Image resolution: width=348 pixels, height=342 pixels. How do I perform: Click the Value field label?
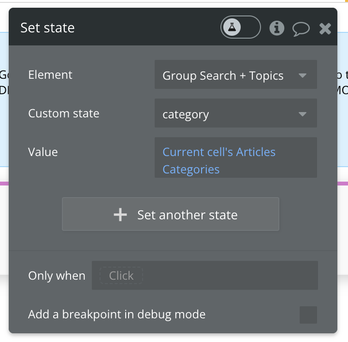pos(43,152)
